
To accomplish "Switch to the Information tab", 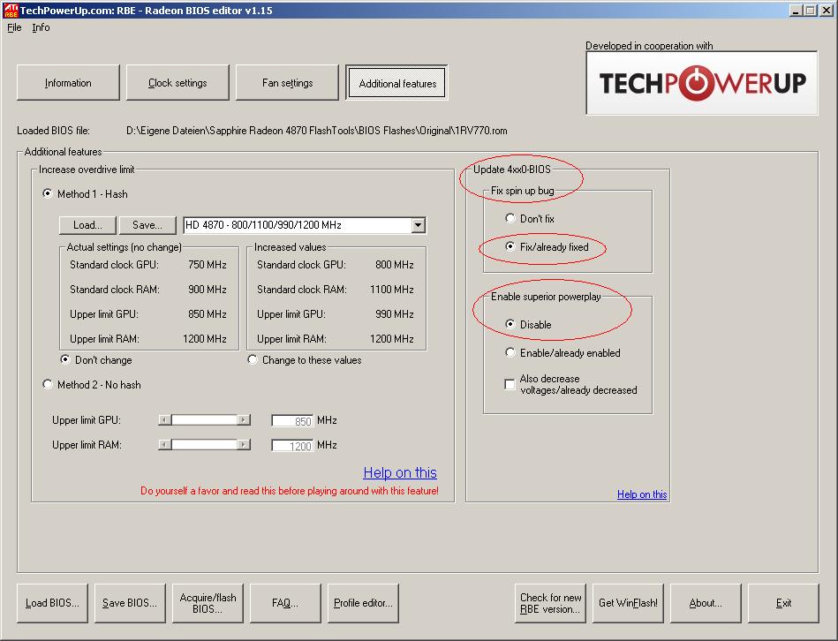I will (68, 83).
